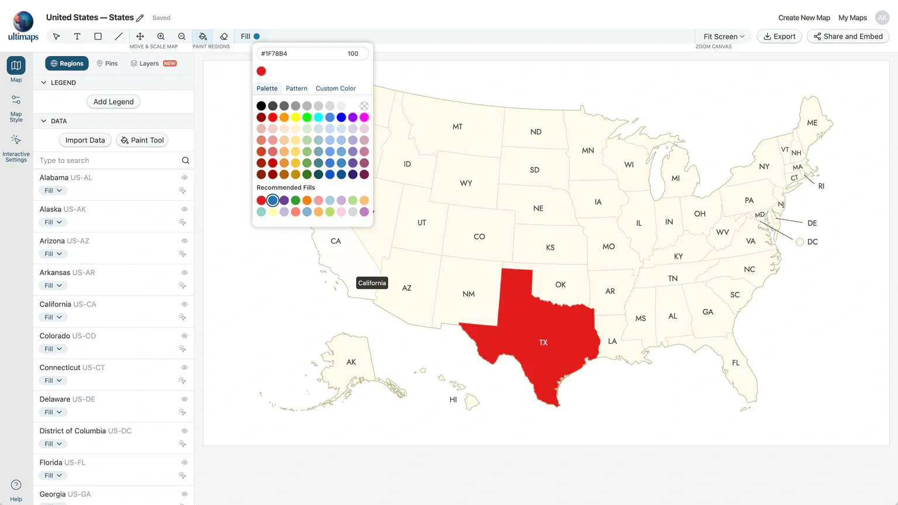Select the eraser tool
Image resolution: width=898 pixels, height=505 pixels.
(224, 36)
